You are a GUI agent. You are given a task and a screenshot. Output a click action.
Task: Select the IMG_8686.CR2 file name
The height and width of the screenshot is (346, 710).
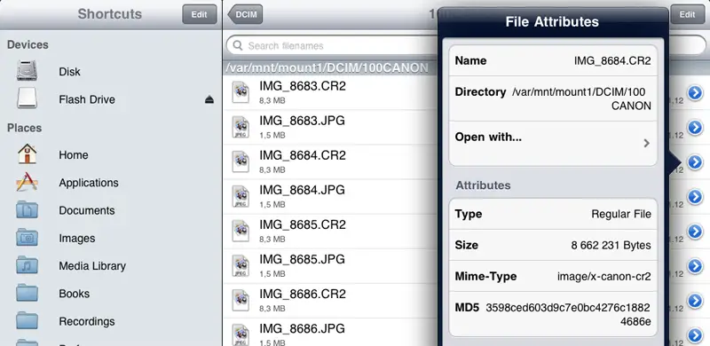pos(303,294)
